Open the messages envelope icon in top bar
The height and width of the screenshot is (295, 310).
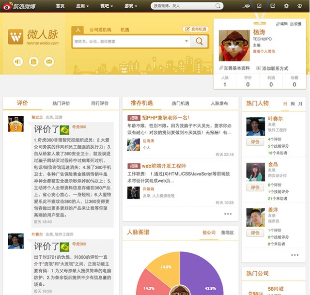tap(273, 6)
